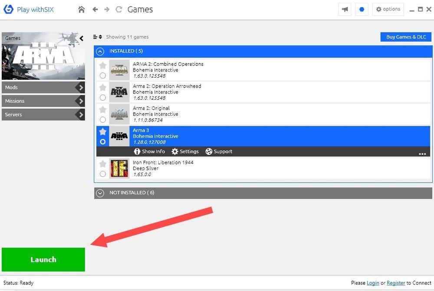Screen dimensions: 434x291
Task: Click the Status: Ready text
Action: tap(18, 283)
